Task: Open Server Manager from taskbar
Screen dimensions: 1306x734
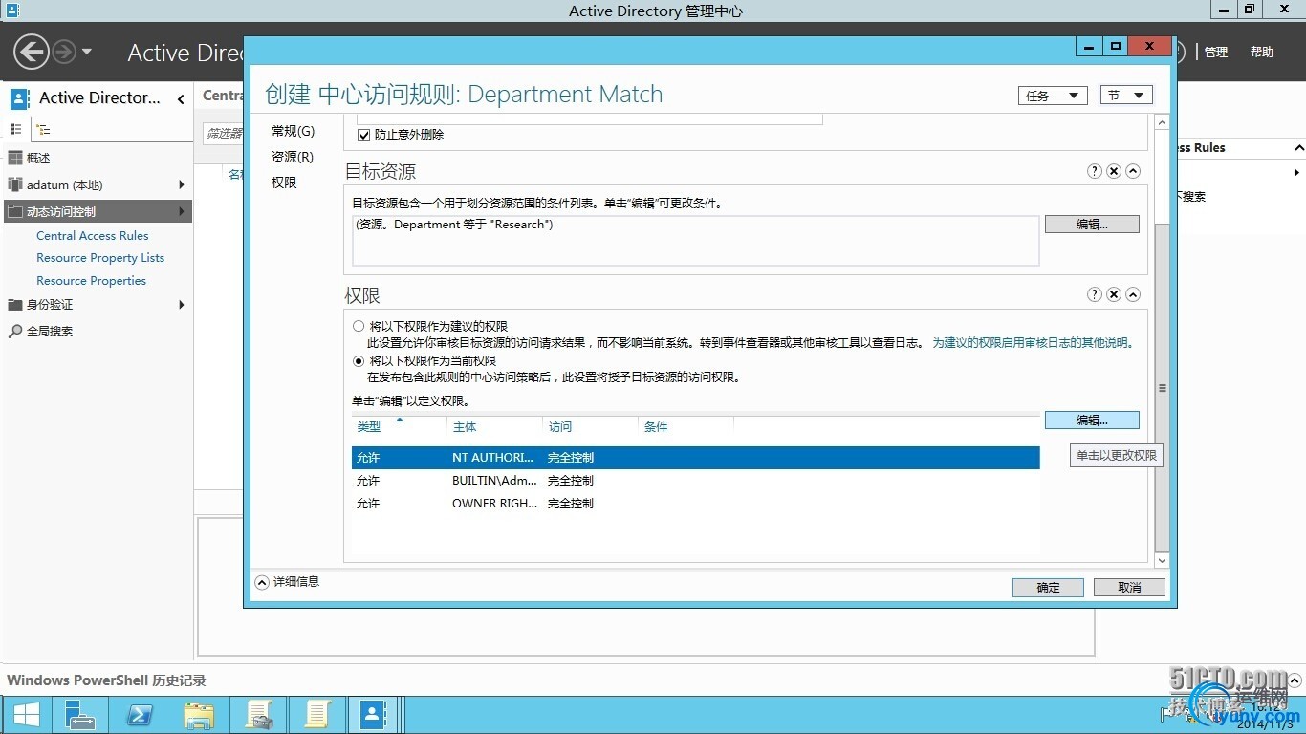Action: point(80,715)
